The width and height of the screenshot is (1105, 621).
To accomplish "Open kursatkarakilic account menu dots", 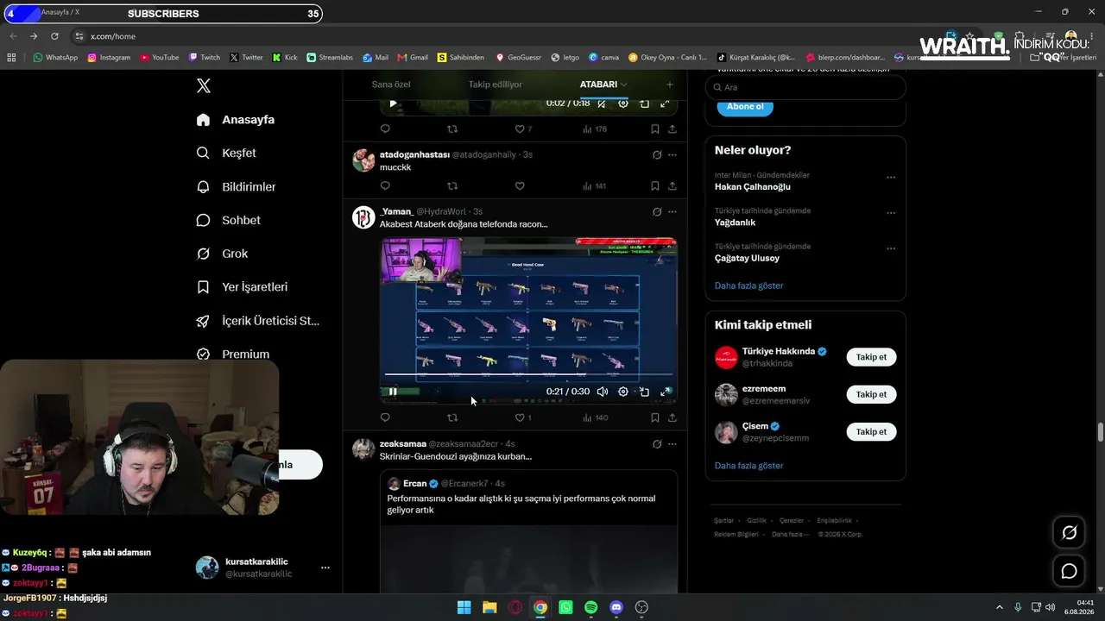I will (x=325, y=568).
